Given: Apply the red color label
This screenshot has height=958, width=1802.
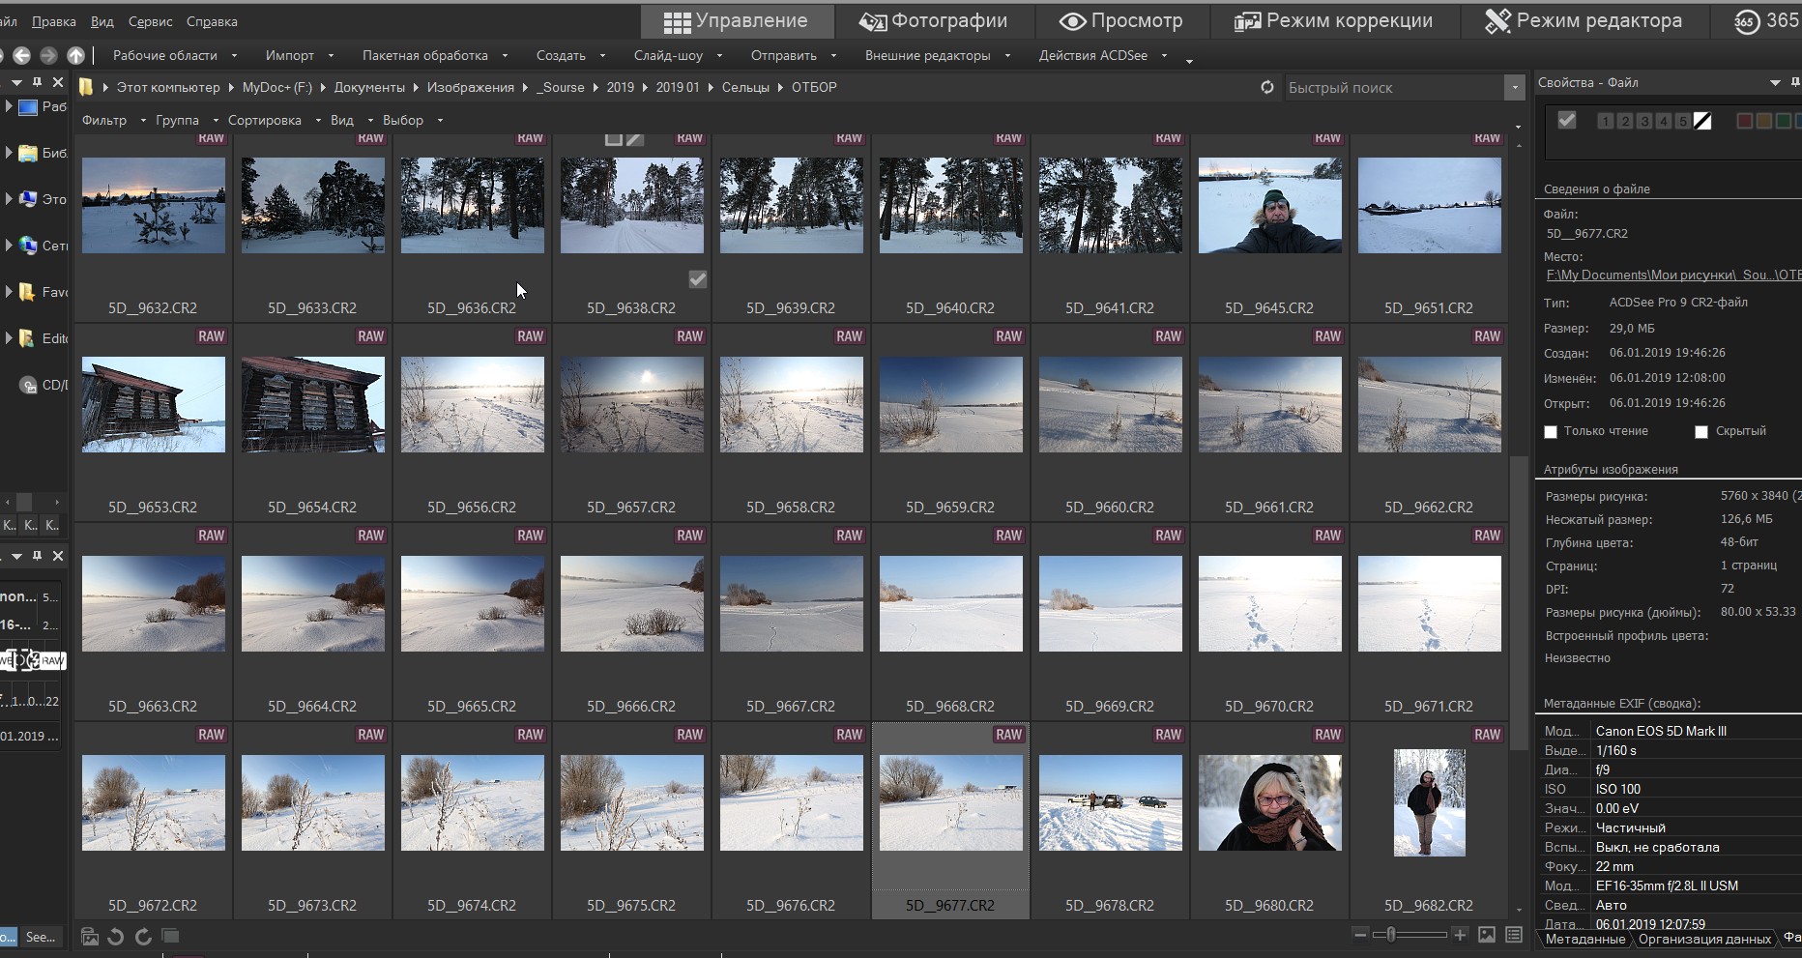Looking at the screenshot, I should 1745,121.
